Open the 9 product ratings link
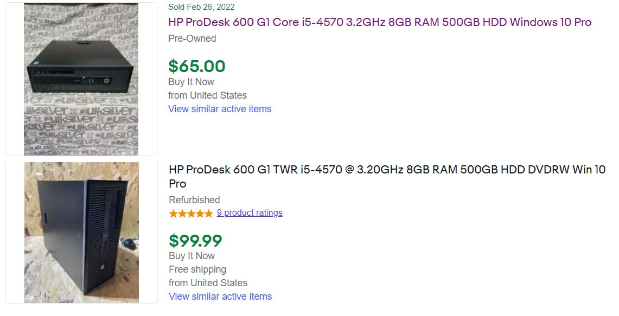 pos(250,213)
